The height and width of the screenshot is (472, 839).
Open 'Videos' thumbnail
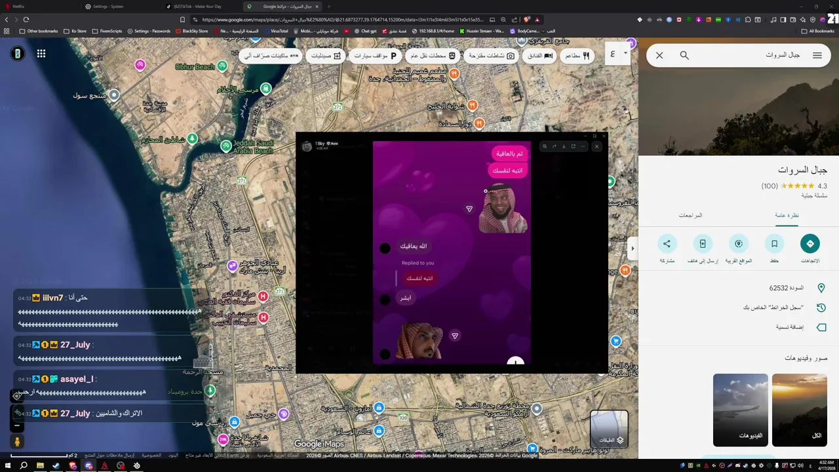pyautogui.click(x=741, y=410)
